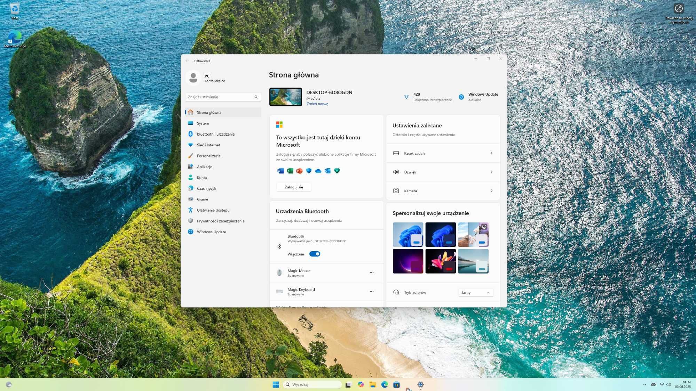Open the Windows Start menu

(276, 384)
